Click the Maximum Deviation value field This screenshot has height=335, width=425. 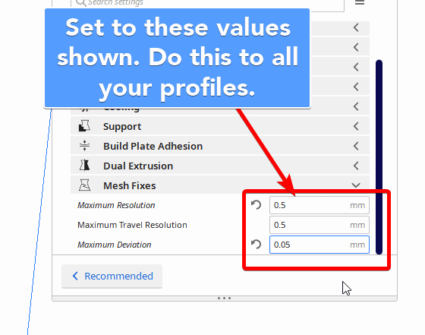point(320,245)
